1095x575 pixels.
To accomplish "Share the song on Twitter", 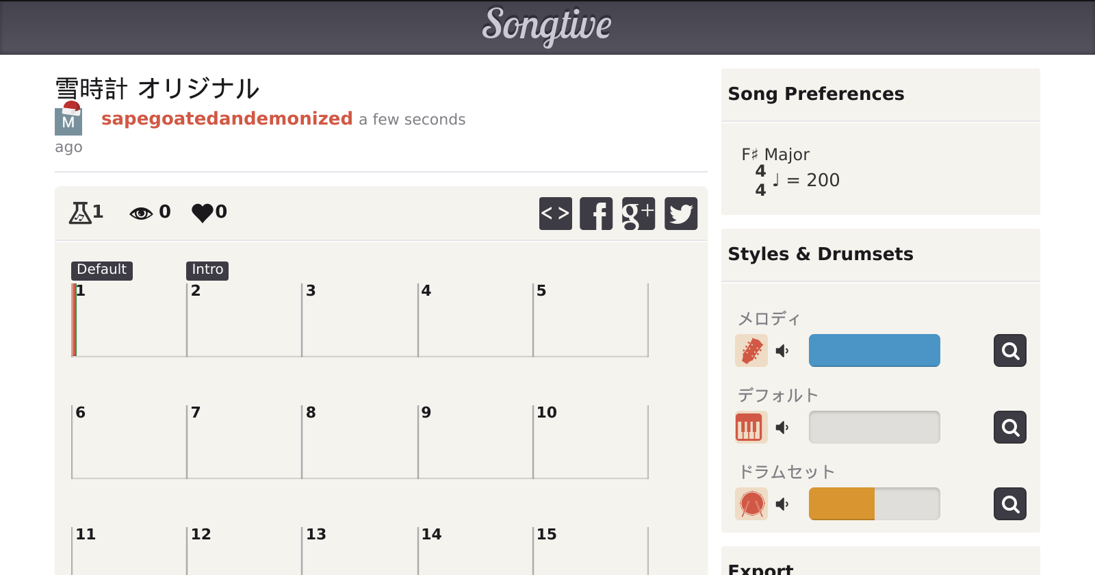I will tap(681, 214).
